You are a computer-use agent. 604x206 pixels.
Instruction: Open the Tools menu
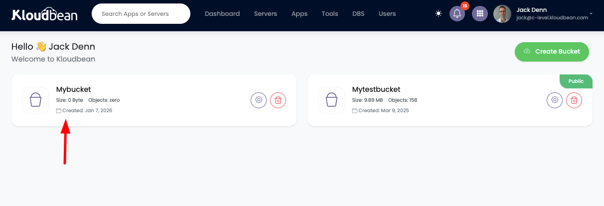(x=330, y=14)
